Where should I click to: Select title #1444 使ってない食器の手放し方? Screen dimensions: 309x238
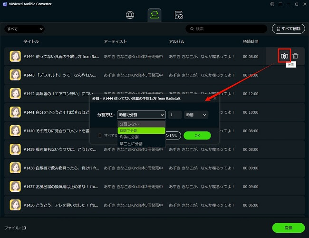[x=61, y=57]
